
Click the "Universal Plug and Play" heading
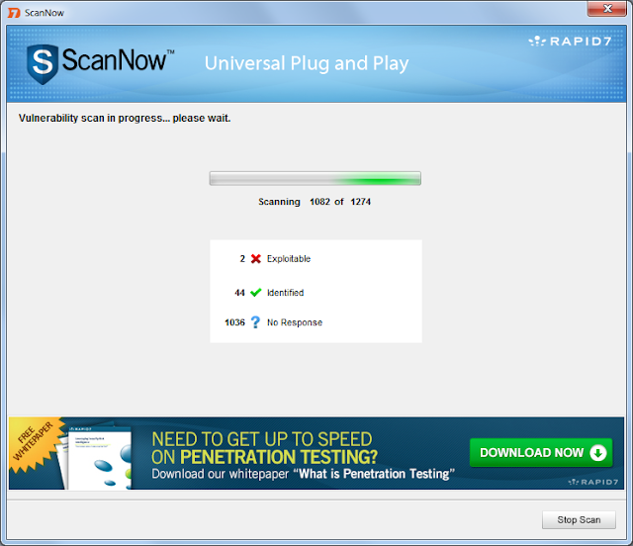click(x=307, y=63)
